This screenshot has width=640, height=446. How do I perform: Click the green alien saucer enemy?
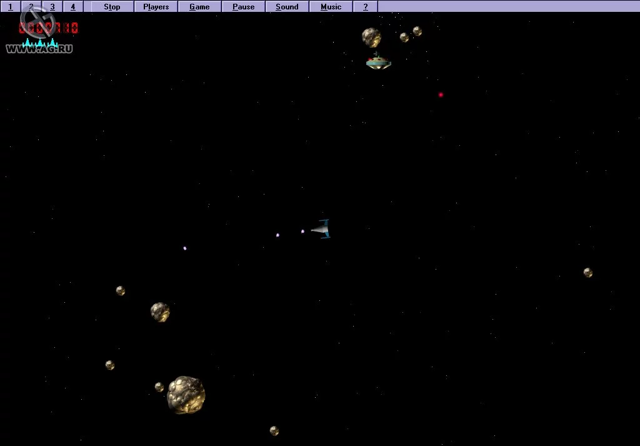(378, 61)
